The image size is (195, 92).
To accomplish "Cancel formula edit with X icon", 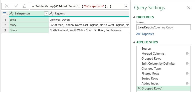I will (6, 6).
